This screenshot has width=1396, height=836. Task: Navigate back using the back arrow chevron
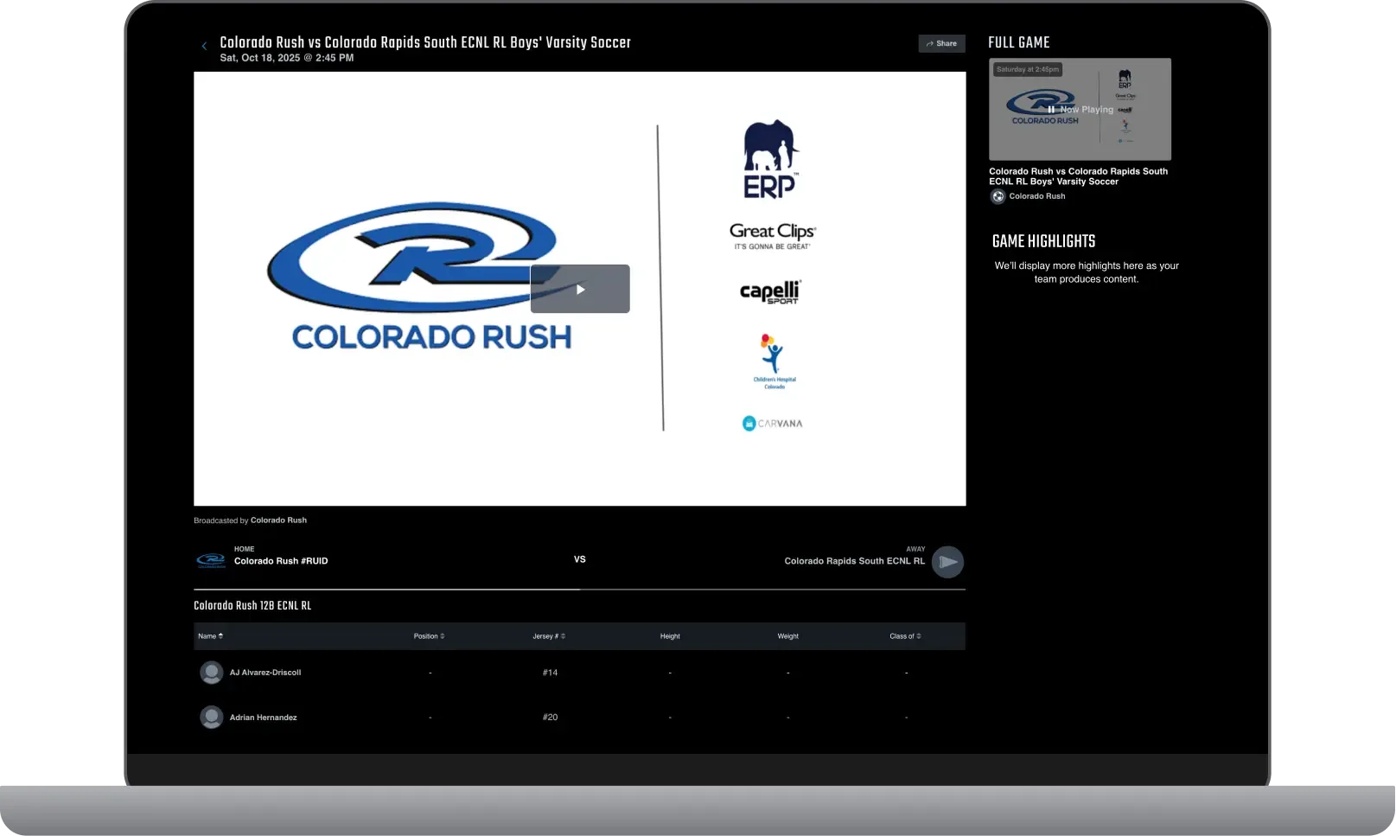coord(204,45)
